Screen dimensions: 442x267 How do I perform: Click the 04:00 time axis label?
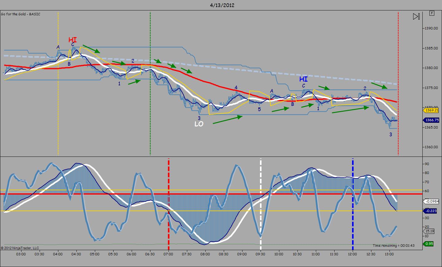pos(58,254)
